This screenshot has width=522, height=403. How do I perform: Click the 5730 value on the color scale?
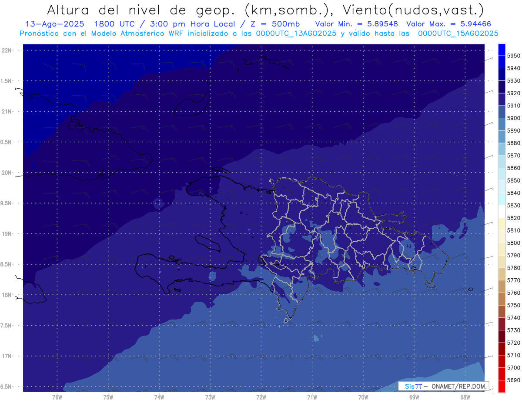point(514,330)
